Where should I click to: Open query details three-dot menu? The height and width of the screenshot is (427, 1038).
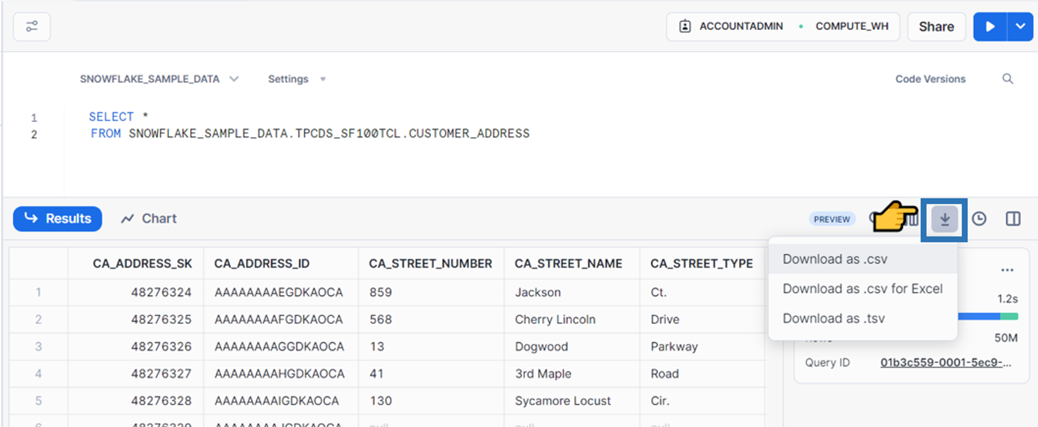pyautogui.click(x=1007, y=270)
